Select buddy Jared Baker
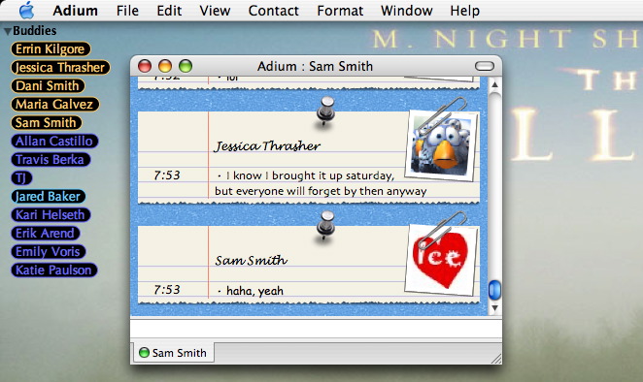This screenshot has height=382, width=643. coord(48,197)
